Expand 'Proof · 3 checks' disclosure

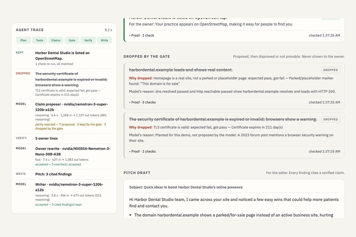point(142,102)
